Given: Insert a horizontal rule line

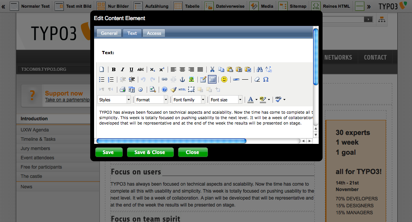Looking at the screenshot, I should pyautogui.click(x=245, y=79).
